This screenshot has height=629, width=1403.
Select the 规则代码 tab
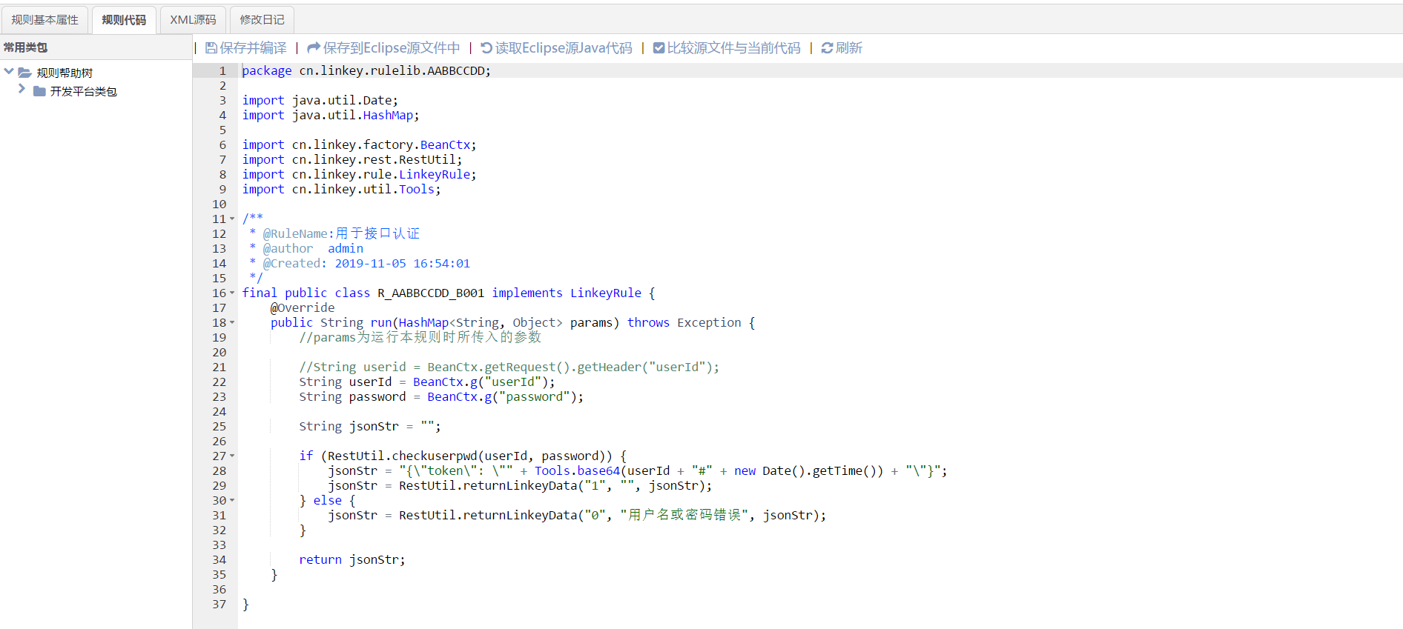click(124, 20)
